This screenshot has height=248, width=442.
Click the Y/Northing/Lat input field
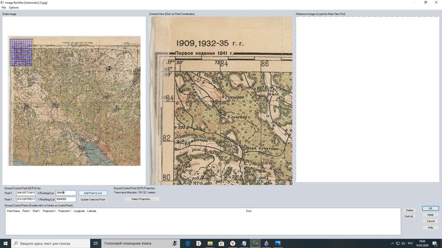[66, 199]
